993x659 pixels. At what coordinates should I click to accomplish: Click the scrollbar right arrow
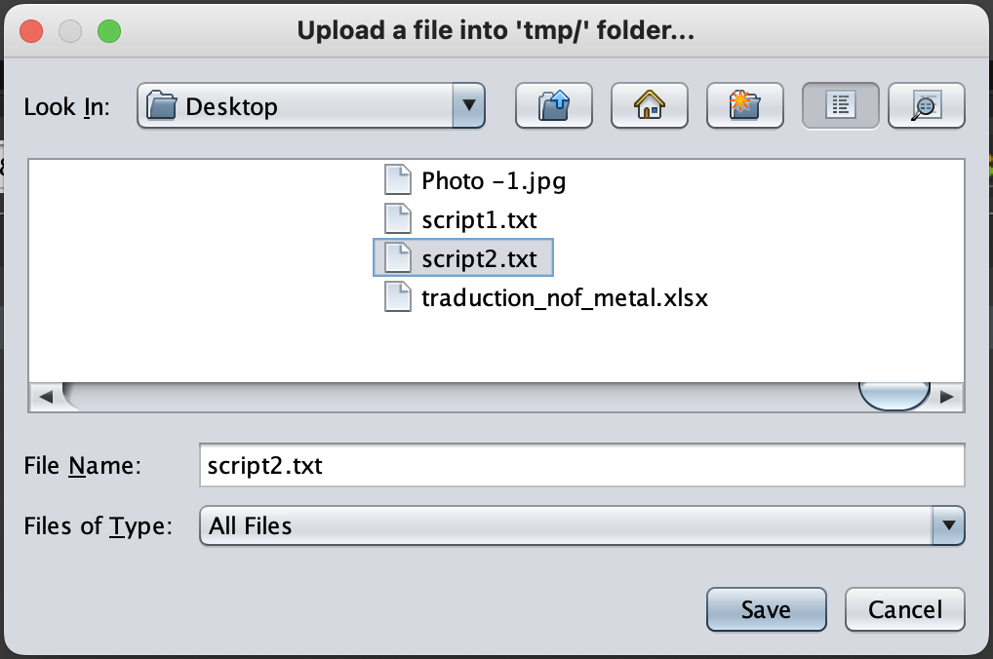pyautogui.click(x=946, y=397)
